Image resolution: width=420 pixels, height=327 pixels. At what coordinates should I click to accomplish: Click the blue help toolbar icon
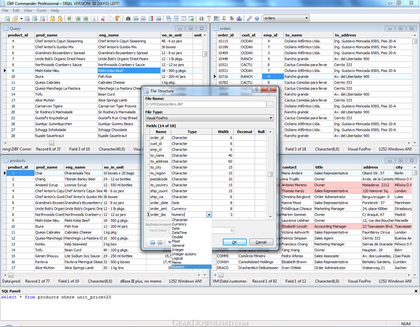coord(257,18)
